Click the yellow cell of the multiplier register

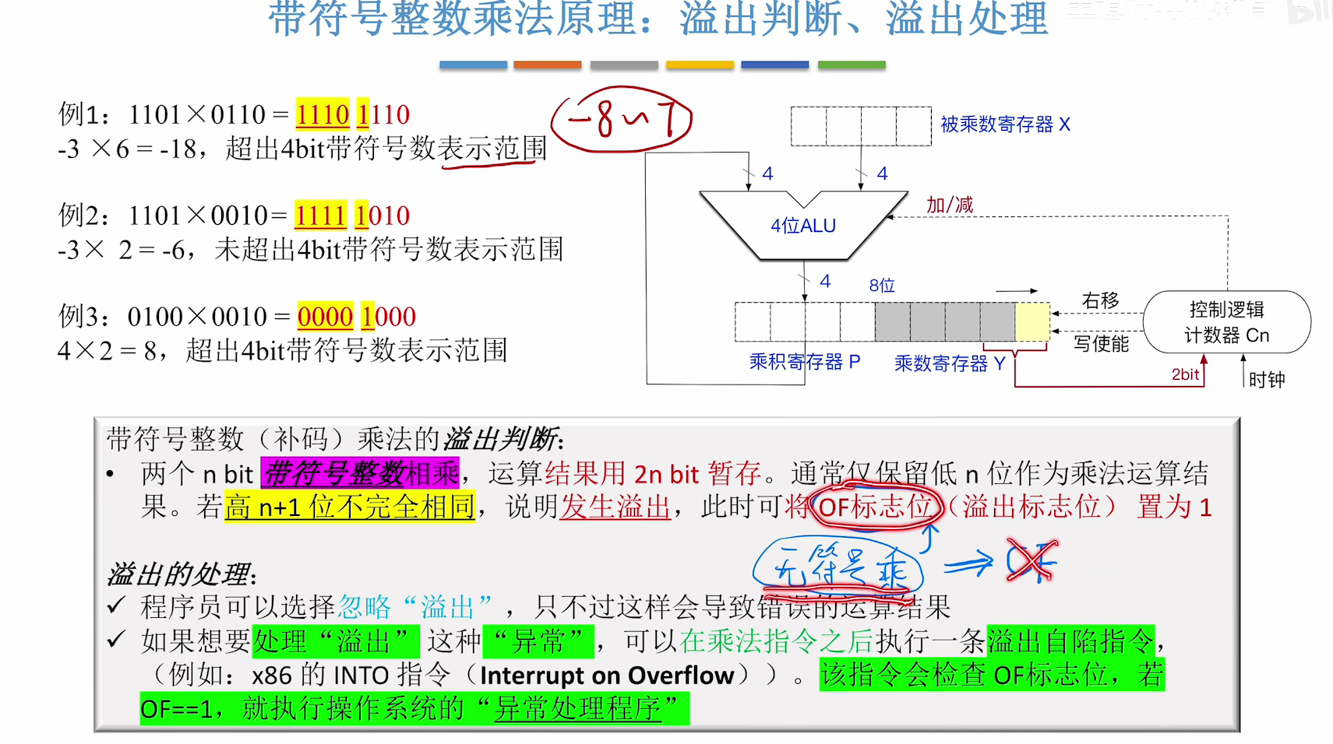point(1032,322)
